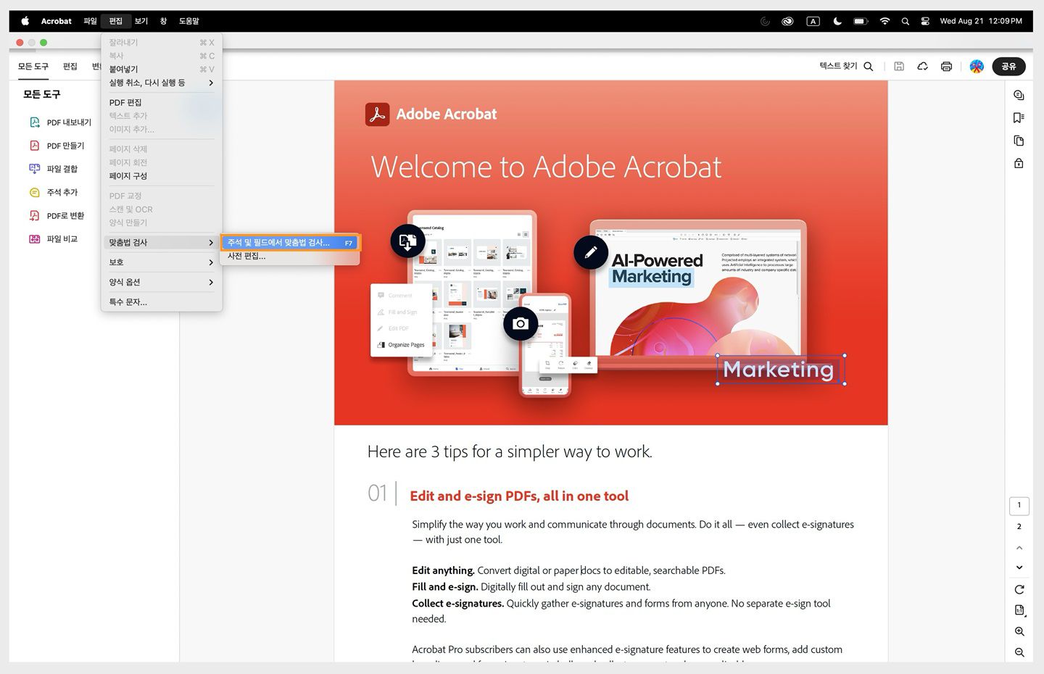The height and width of the screenshot is (674, 1044).
Task: Click the 공유 button
Action: coord(1008,66)
